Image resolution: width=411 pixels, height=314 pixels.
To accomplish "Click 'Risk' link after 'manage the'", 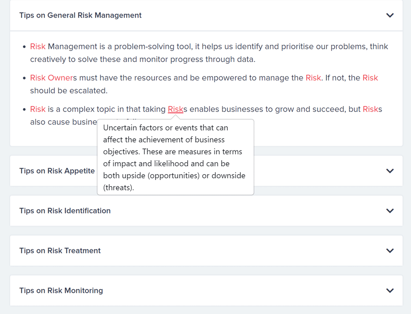I will [313, 78].
